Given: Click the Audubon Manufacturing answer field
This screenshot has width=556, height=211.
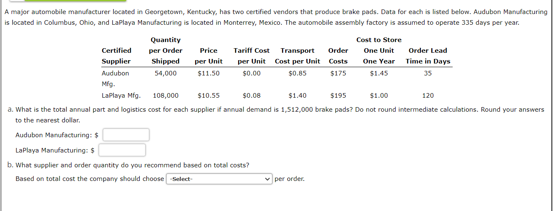Looking at the screenshot, I should [x=126, y=135].
